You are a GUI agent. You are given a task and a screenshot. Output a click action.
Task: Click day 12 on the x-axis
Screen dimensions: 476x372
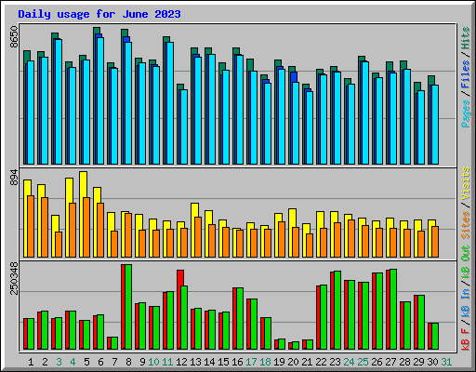tap(181, 362)
